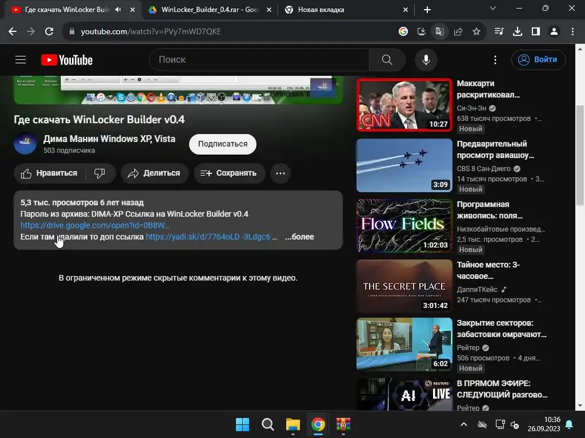Open YouTube settings three-dot menu
Screen dimensions: 585x438
pyautogui.click(x=495, y=59)
